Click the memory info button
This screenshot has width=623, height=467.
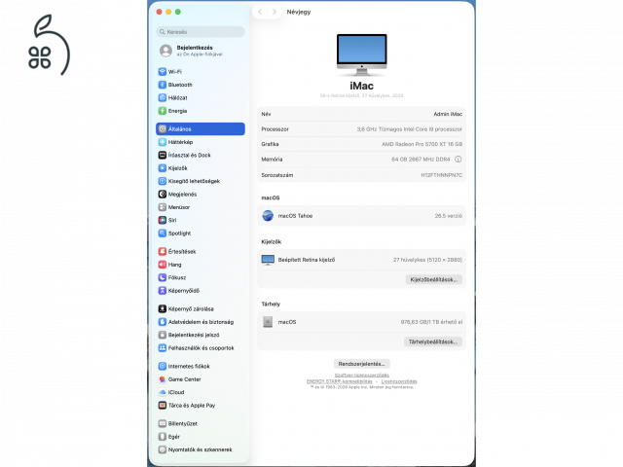coord(458,160)
